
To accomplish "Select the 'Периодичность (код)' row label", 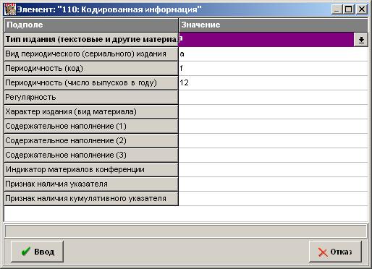I will [91, 69].
